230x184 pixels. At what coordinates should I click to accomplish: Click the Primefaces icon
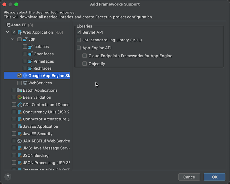(31, 61)
